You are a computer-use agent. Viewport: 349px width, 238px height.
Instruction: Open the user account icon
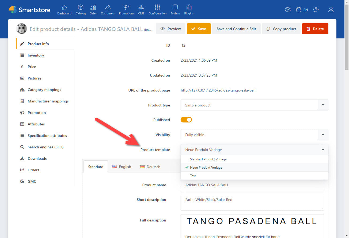click(331, 10)
